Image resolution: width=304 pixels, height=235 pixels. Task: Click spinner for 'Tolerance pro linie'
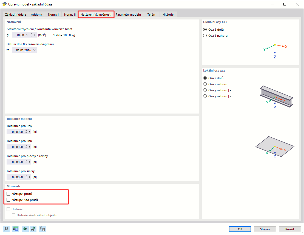[x=26, y=147]
